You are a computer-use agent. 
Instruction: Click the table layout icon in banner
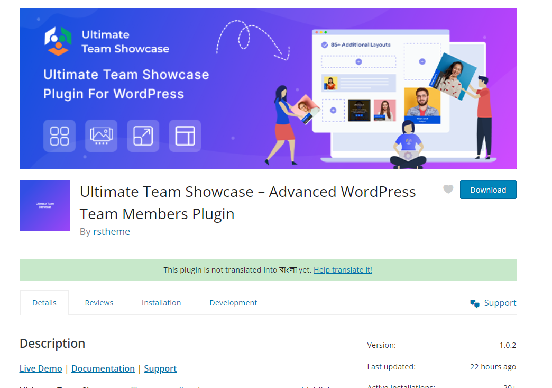click(x=185, y=136)
